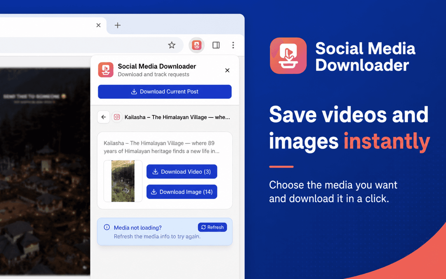Click the 'Media not loading?' text
This screenshot has width=446, height=279.
click(x=138, y=228)
